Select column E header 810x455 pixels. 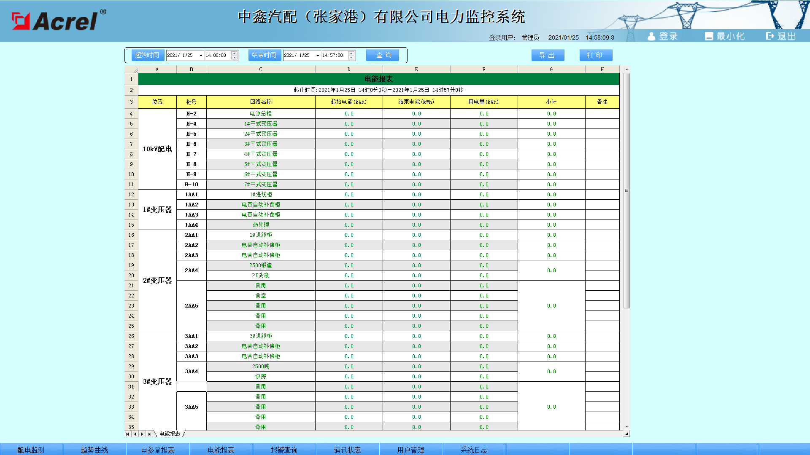point(416,70)
